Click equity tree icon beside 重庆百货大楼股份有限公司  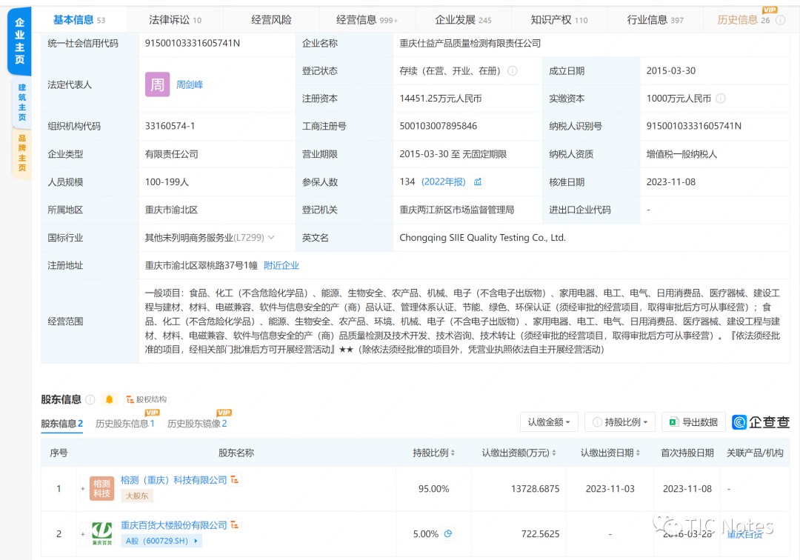point(235,524)
